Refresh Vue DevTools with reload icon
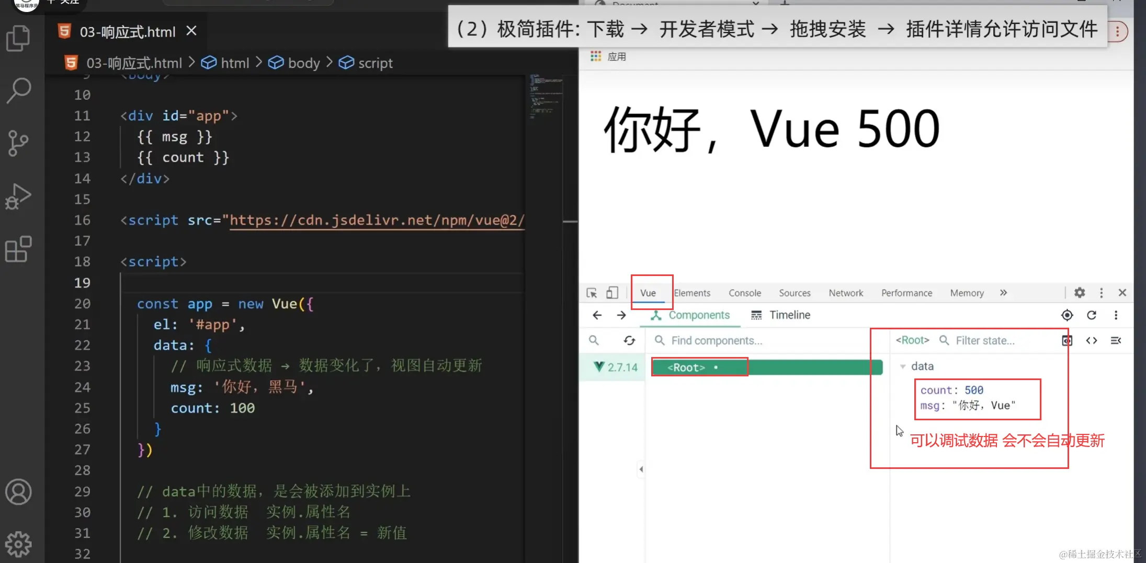Image resolution: width=1146 pixels, height=563 pixels. pos(1092,315)
